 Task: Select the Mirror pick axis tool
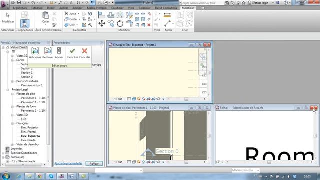tap(120, 15)
